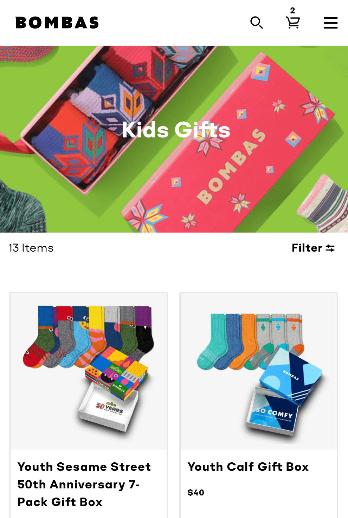Click the 13 Items count text
This screenshot has width=348, height=518.
tap(31, 248)
